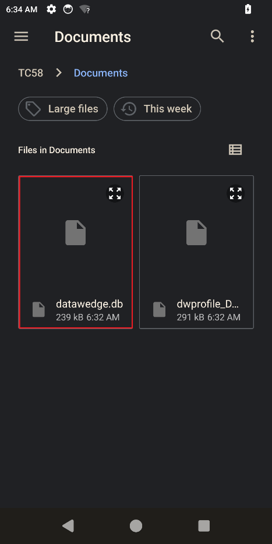The image size is (272, 544).
Task: Expand preview of datawedge.db file
Action: point(115,193)
